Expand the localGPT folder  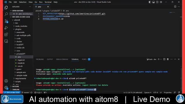pyautogui.click(x=21, y=44)
